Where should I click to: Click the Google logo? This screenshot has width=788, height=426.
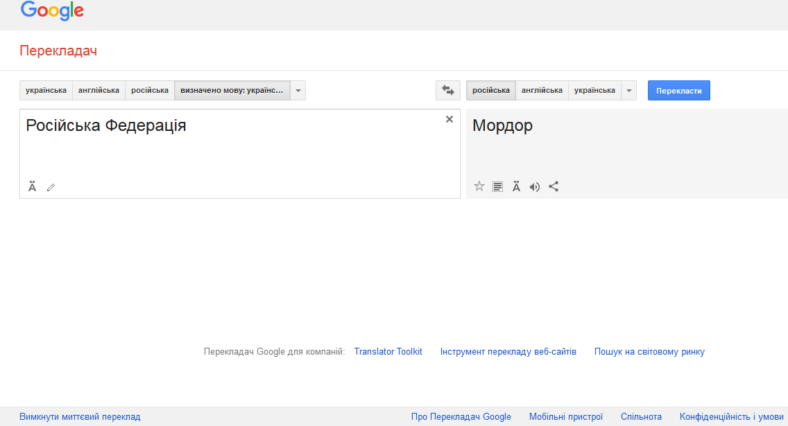coord(52,11)
